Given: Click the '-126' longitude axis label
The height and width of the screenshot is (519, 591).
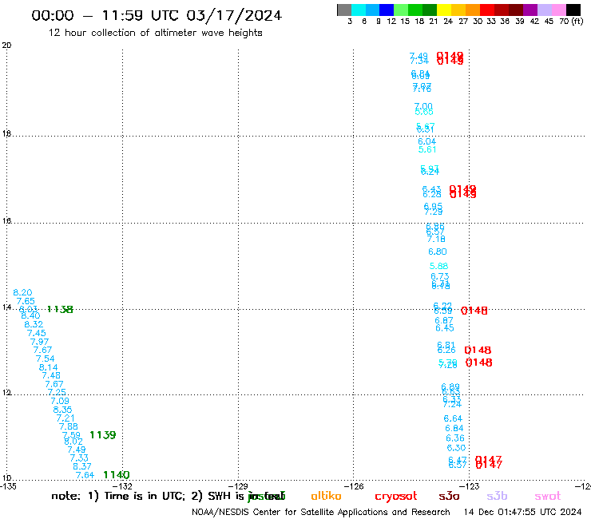Looking at the screenshot, I should pyautogui.click(x=354, y=486).
